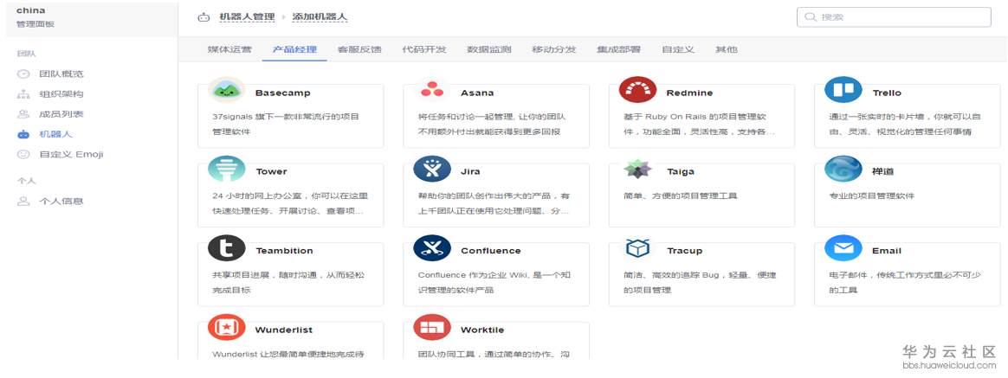
Task: Click the 禅道 description 专业的项目管理软件
Action: pos(872,195)
